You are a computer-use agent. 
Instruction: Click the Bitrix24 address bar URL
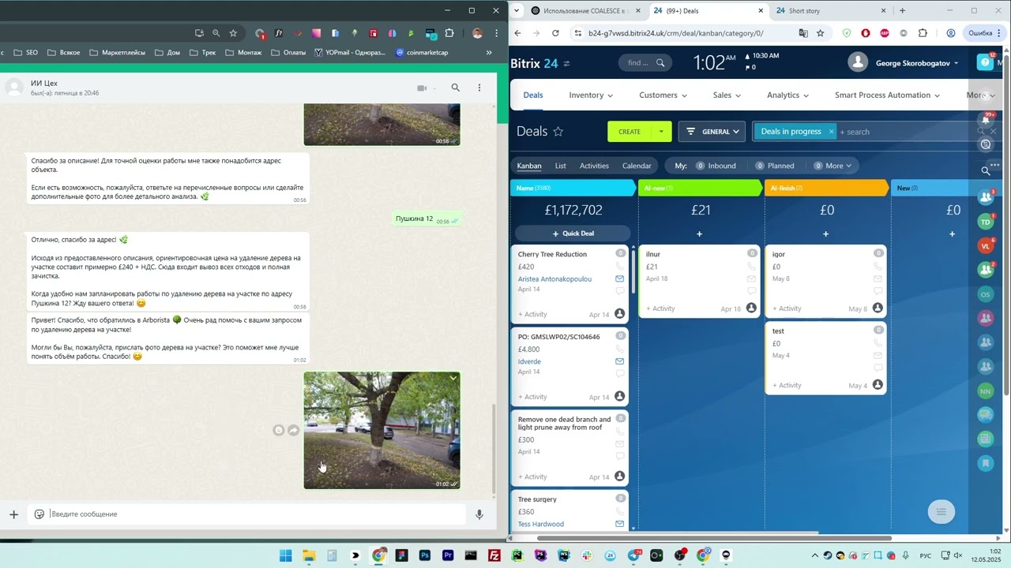tap(675, 33)
